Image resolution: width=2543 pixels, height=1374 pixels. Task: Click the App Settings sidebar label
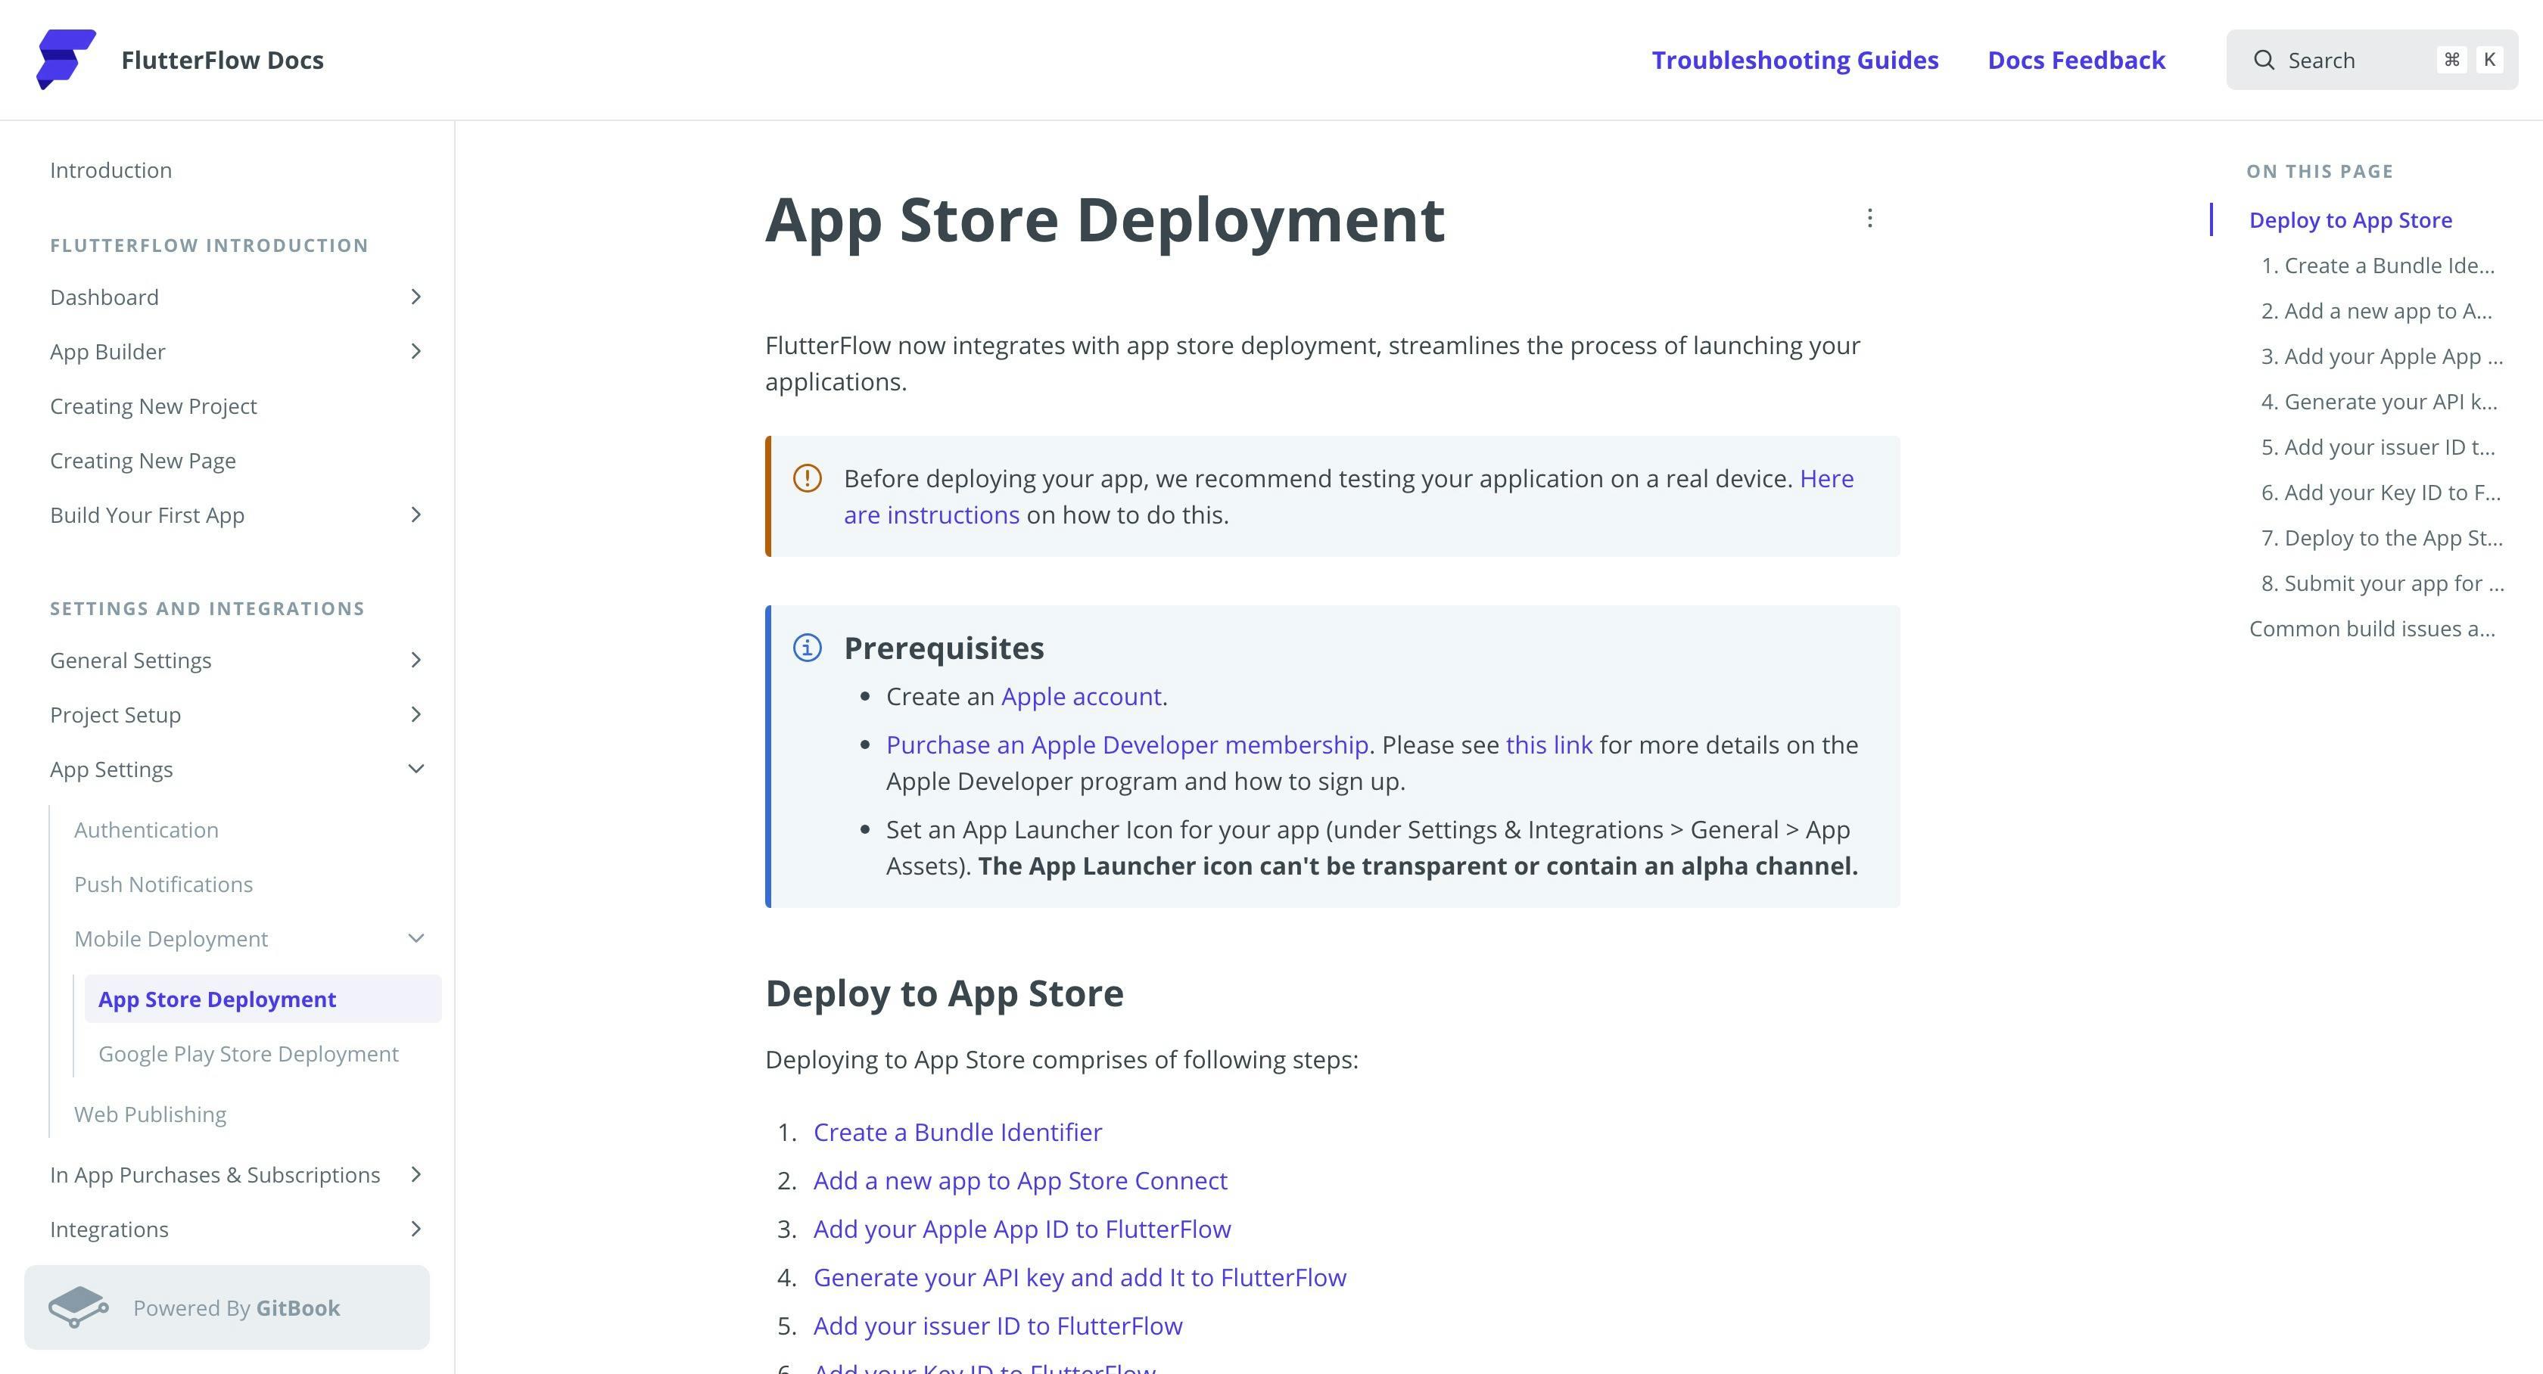(x=110, y=769)
